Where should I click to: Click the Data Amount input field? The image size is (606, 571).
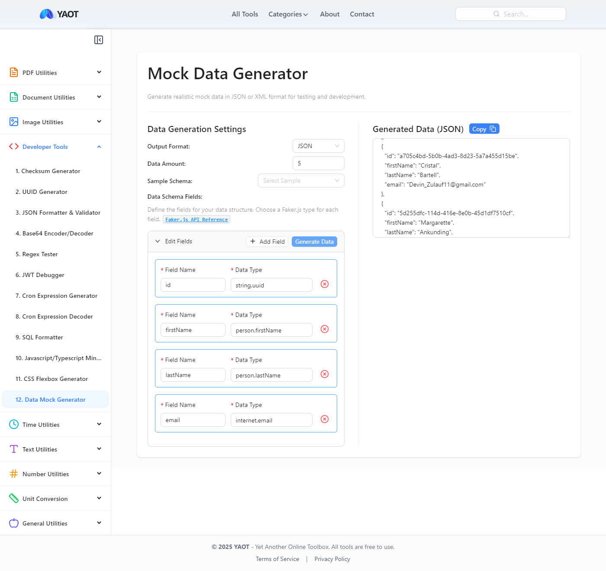click(318, 163)
